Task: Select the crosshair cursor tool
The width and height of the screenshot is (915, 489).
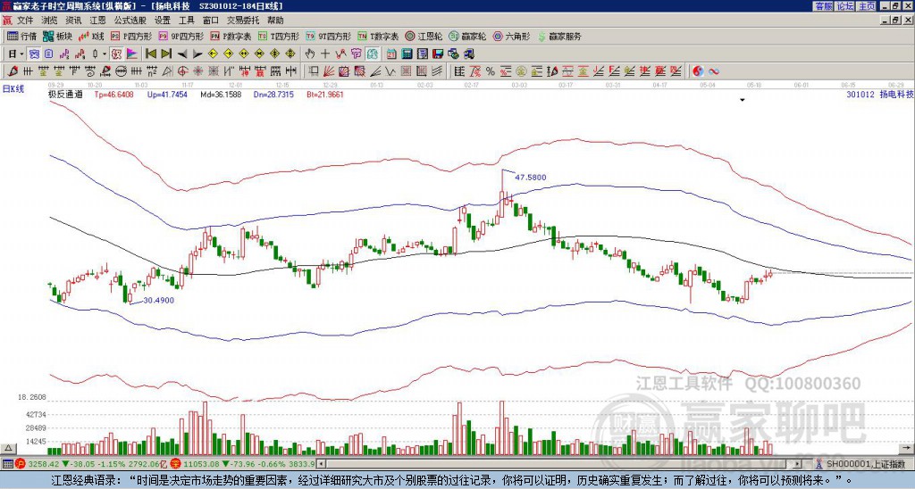Action: [x=325, y=54]
